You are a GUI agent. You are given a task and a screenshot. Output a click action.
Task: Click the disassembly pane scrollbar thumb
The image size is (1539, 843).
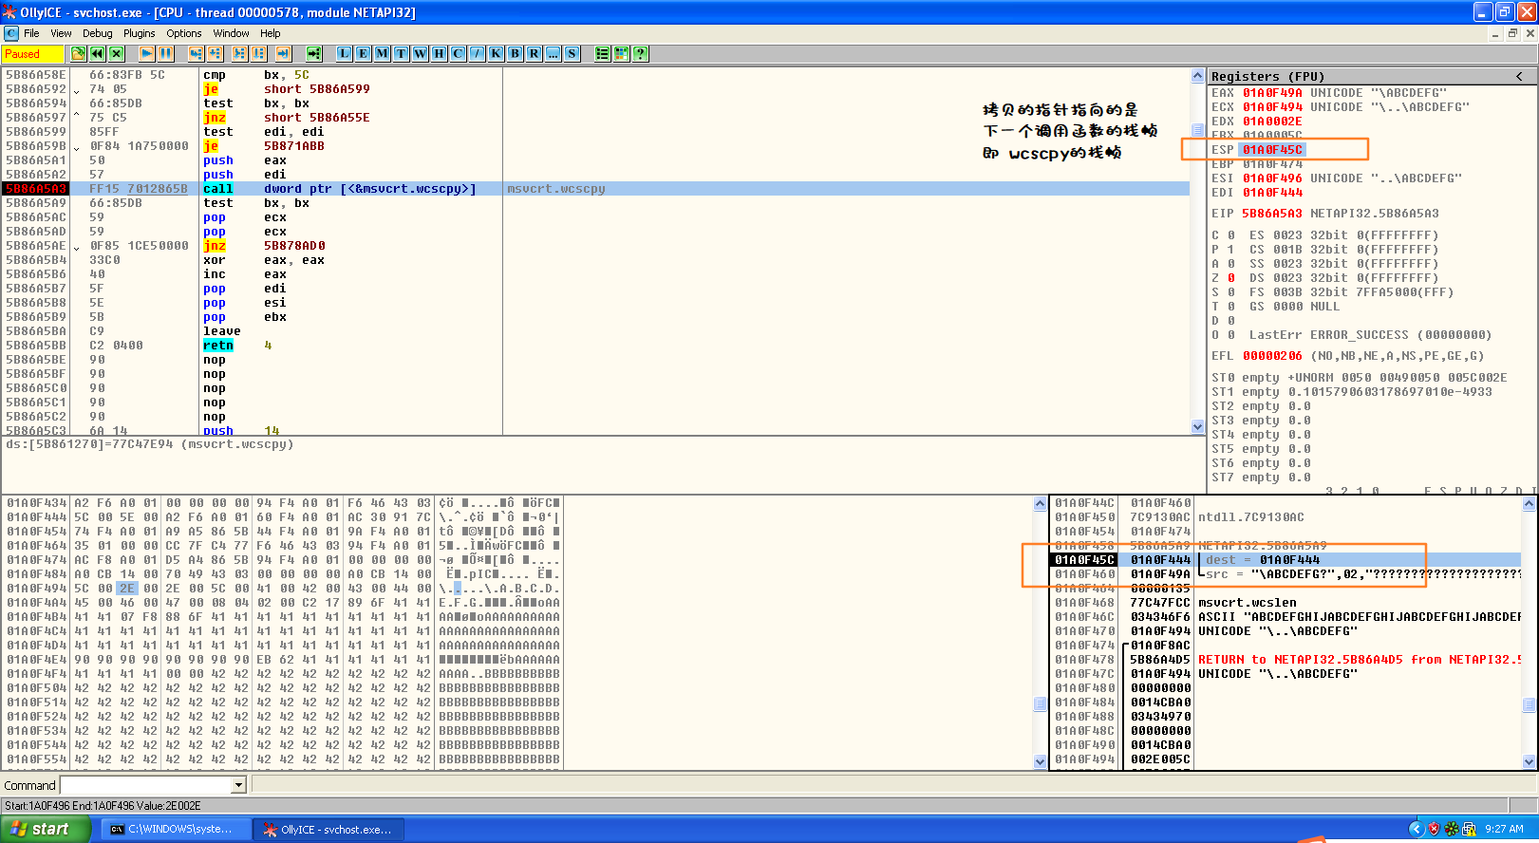click(1197, 130)
